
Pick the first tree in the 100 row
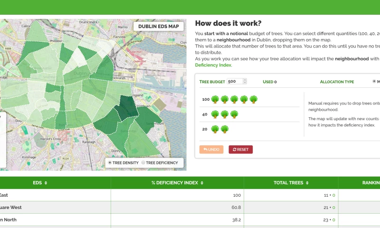tap(215, 100)
